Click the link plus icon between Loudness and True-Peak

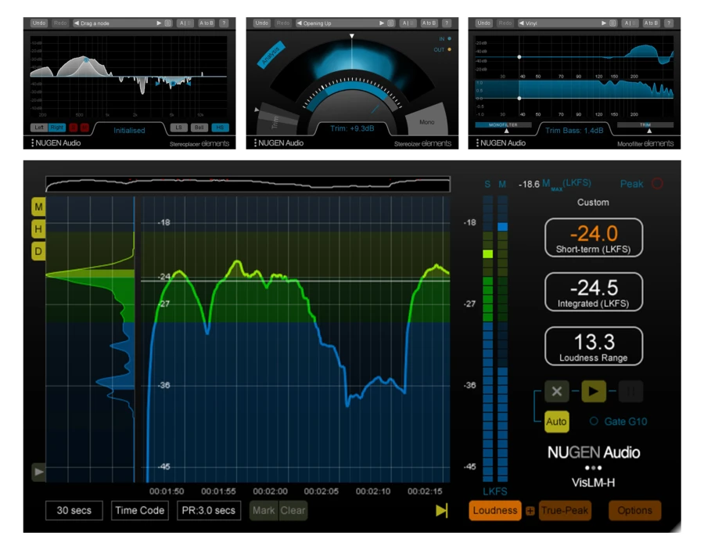530,511
